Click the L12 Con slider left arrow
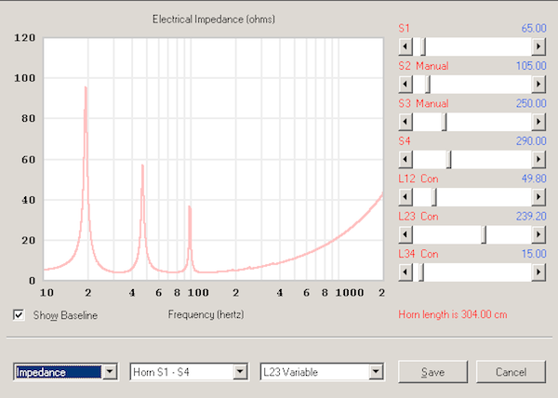Viewport: 558px width, 398px height. [x=405, y=197]
